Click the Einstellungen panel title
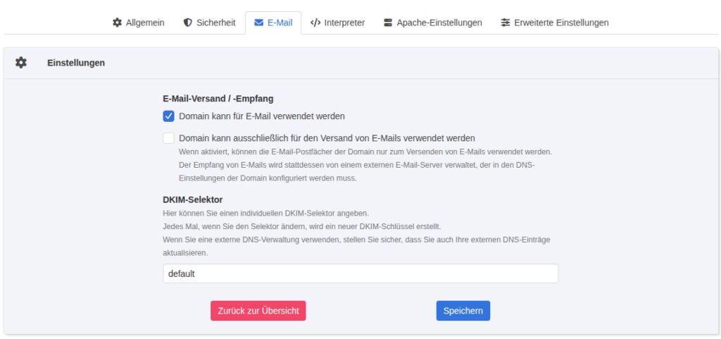The height and width of the screenshot is (339, 721). (76, 63)
